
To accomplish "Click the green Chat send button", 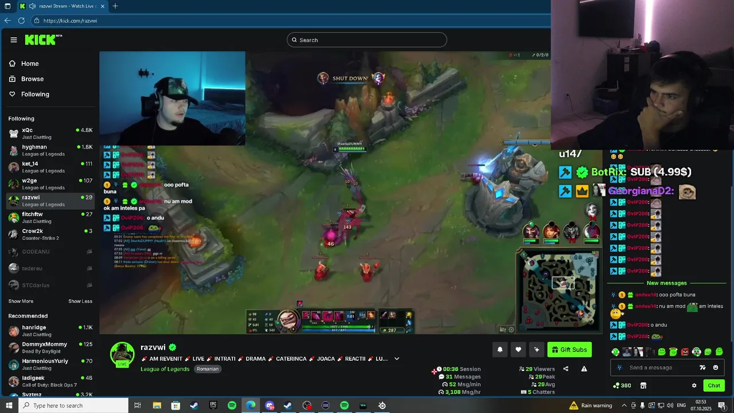I will 714,385.
